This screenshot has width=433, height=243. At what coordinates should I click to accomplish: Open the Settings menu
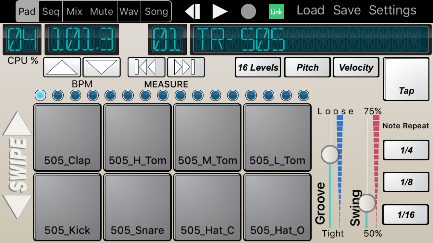(x=392, y=10)
